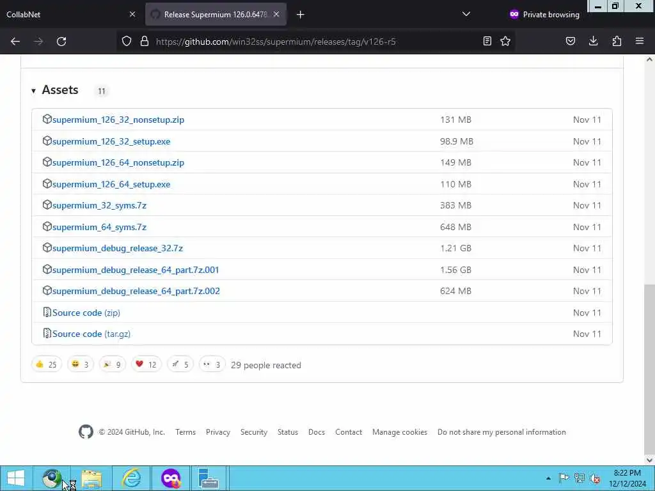View site security via the padlock icon
This screenshot has height=491, width=655.
(x=145, y=42)
